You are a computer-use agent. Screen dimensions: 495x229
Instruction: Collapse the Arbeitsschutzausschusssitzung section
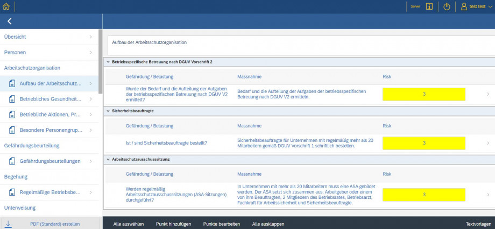108,159
